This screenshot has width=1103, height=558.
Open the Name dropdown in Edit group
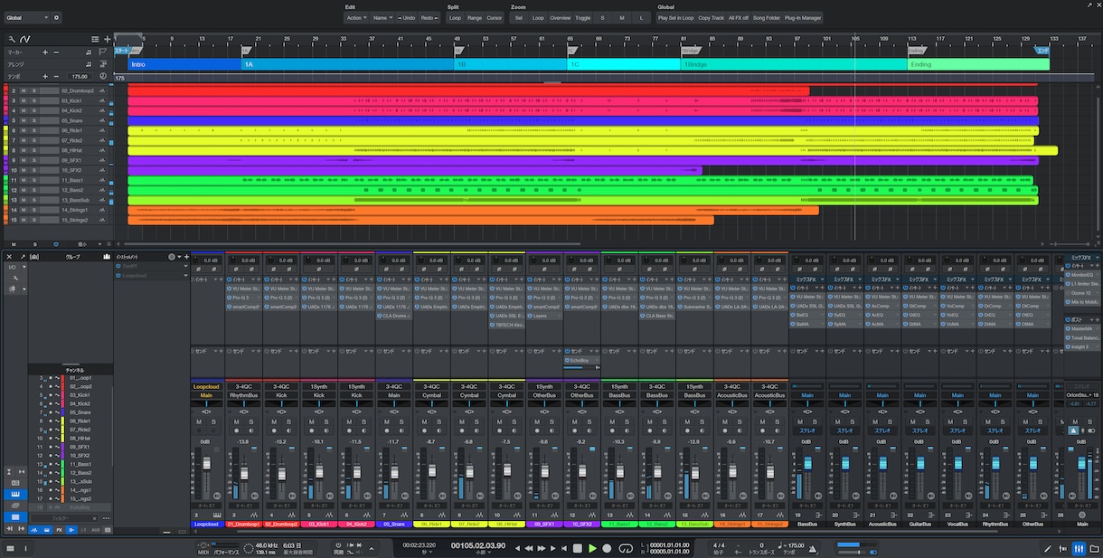click(382, 17)
